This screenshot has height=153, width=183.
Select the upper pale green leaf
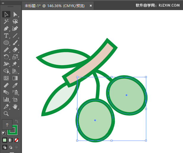point(64,59)
